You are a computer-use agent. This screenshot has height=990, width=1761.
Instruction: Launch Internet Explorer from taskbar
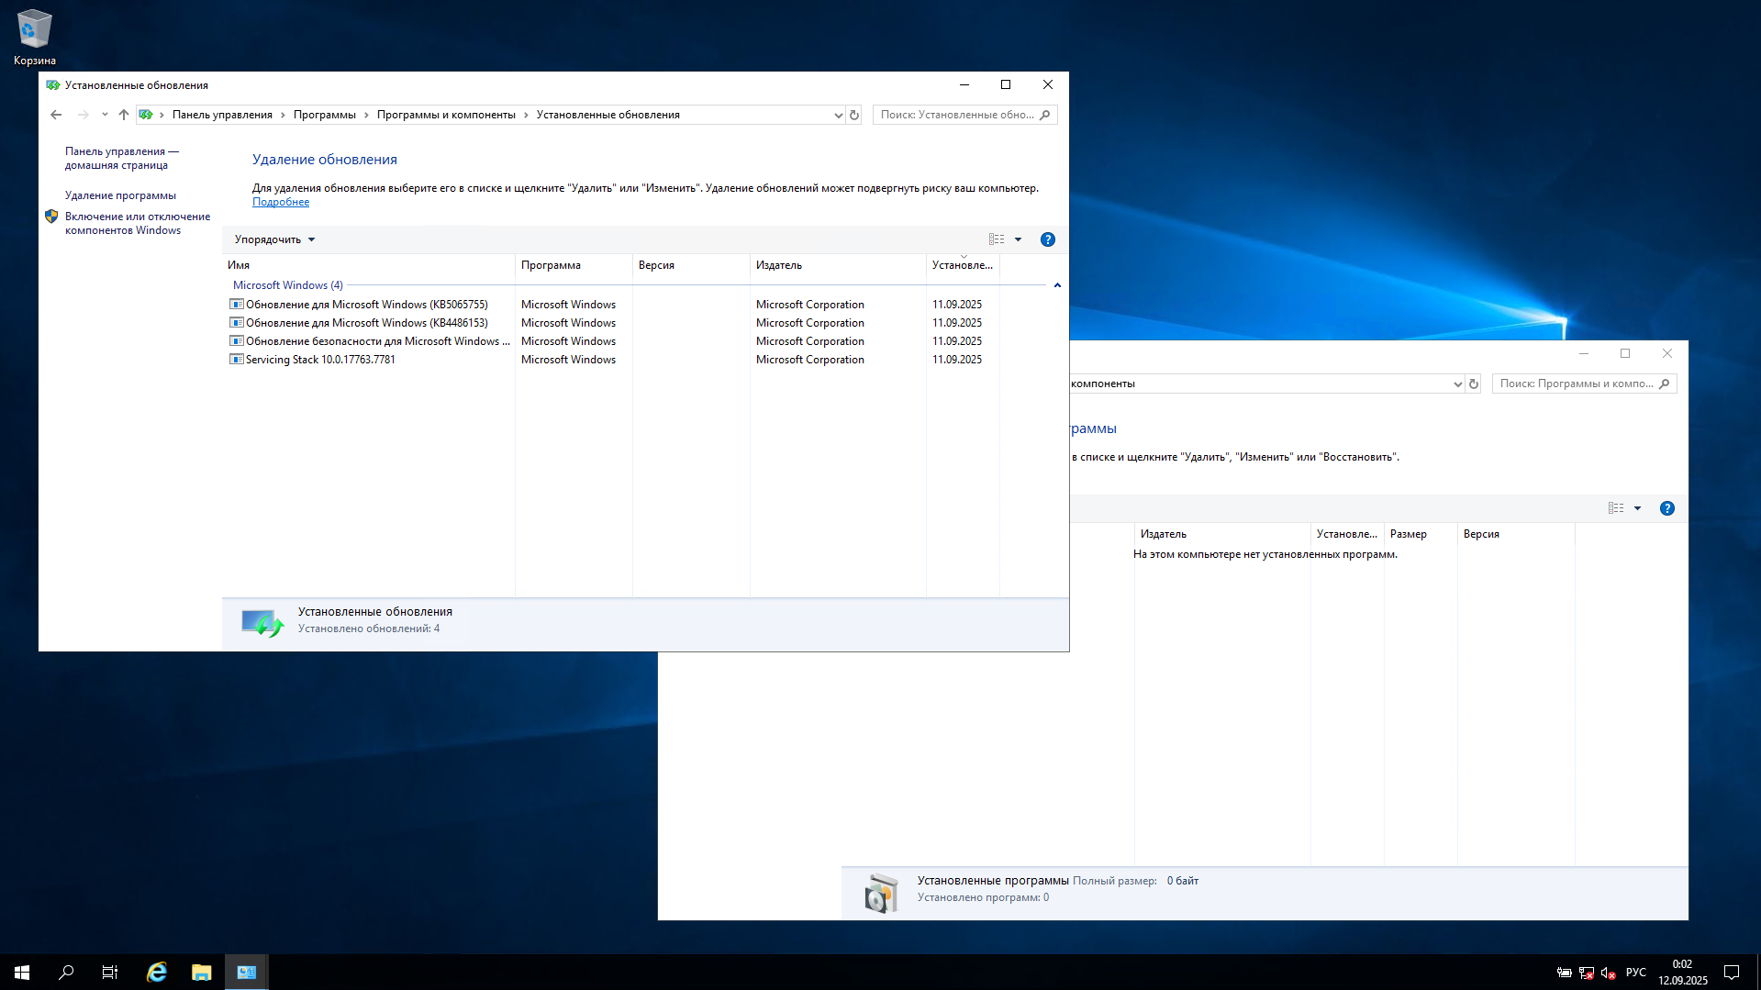(x=157, y=973)
